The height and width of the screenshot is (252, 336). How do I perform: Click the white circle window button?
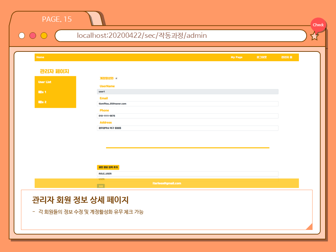22,36
